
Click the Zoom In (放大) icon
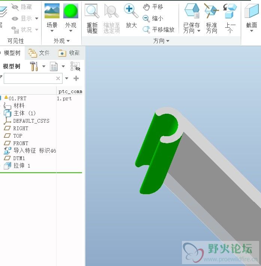pos(131,11)
